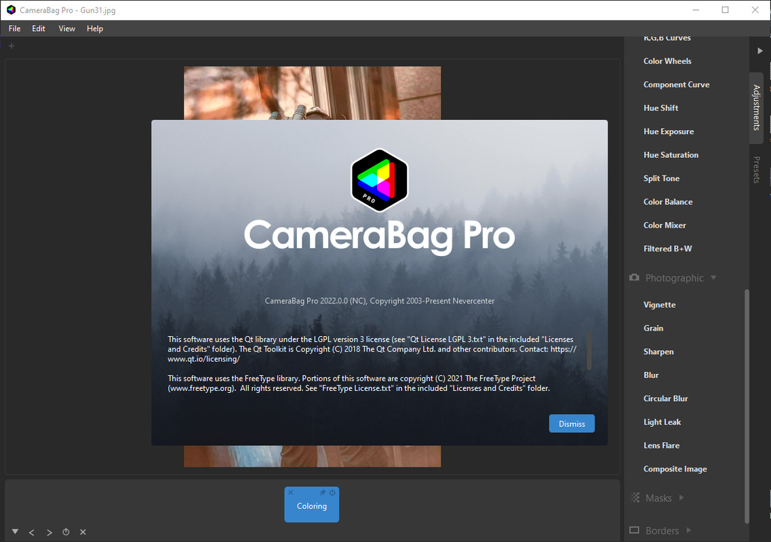The width and height of the screenshot is (771, 542).
Task: Collapse the Photographic section arrow
Action: pos(713,278)
